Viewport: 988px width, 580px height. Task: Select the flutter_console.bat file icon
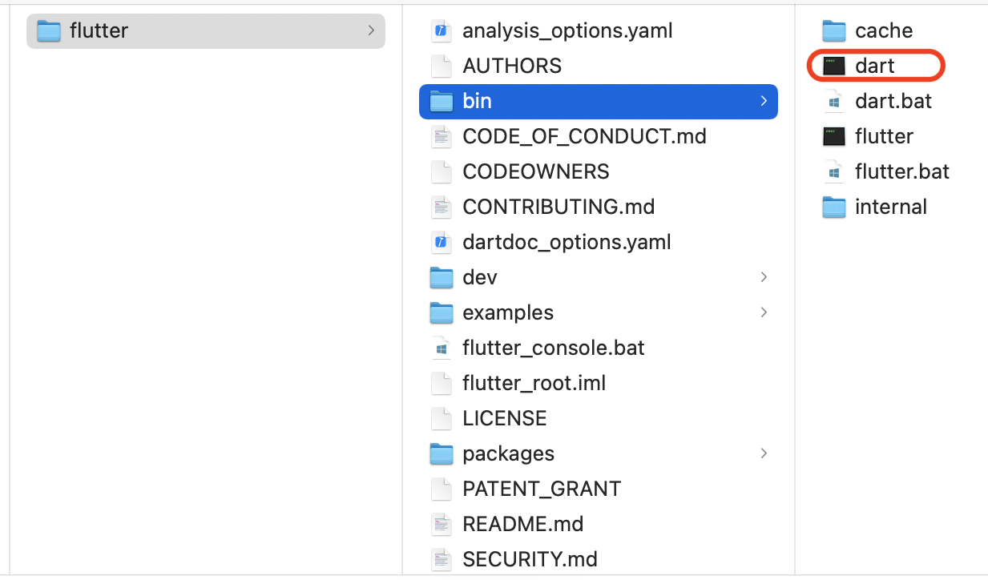pyautogui.click(x=441, y=348)
